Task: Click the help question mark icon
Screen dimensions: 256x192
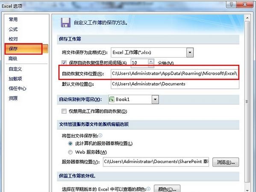Action: [x=231, y=4]
